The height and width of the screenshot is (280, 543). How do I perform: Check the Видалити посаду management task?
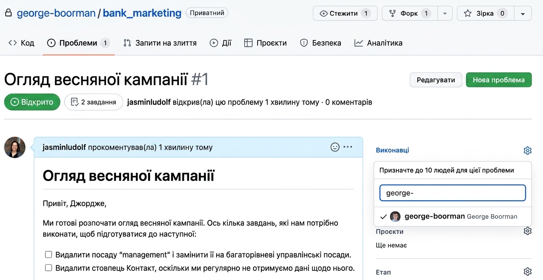click(x=48, y=255)
